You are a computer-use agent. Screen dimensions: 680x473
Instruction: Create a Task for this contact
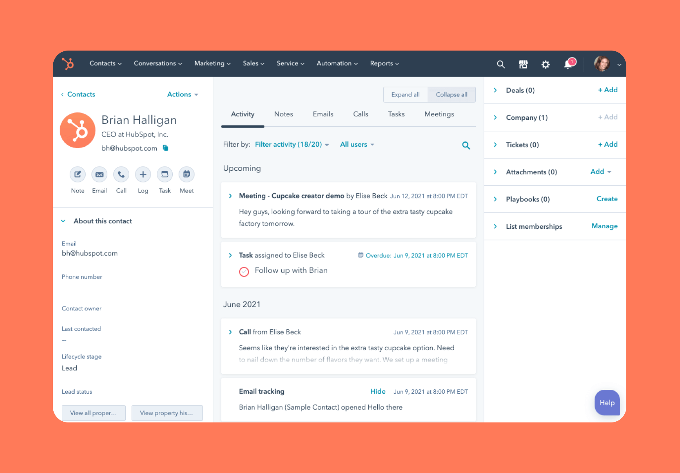(165, 174)
